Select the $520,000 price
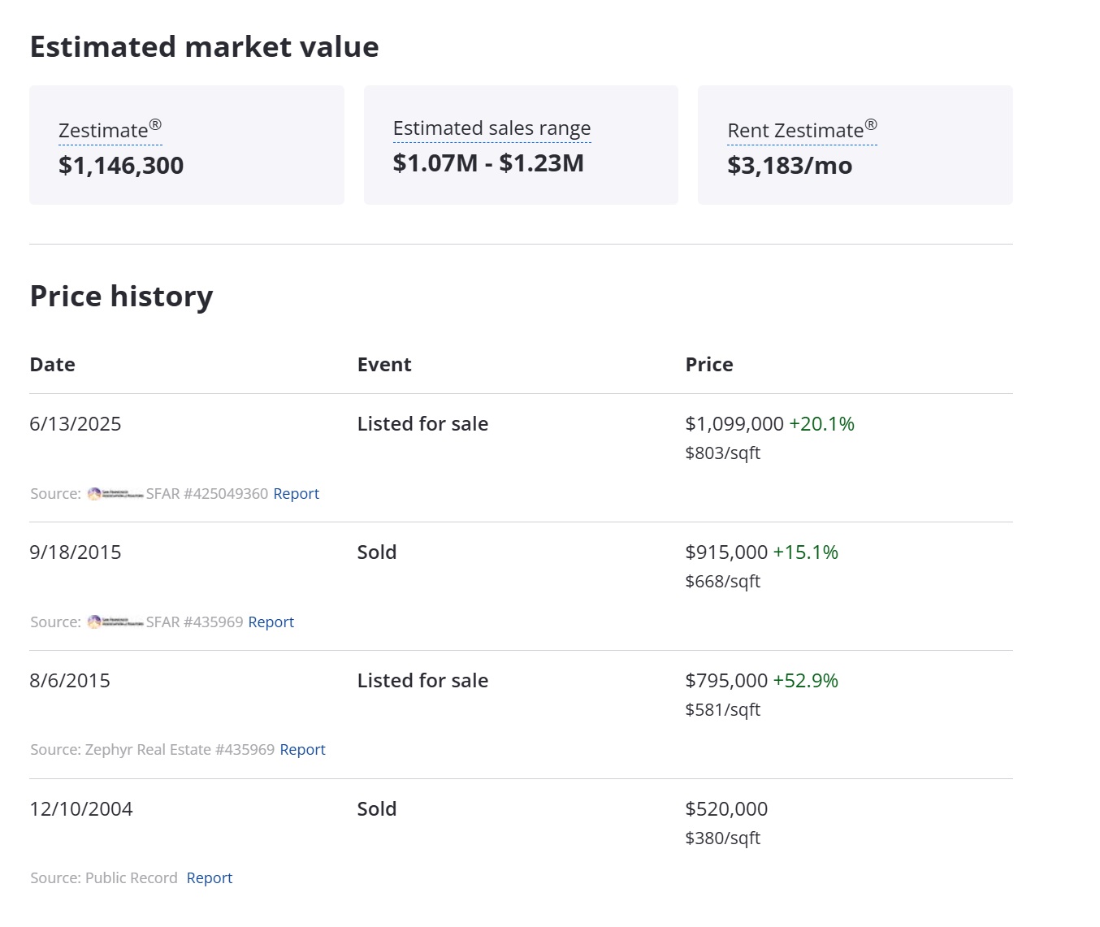The width and height of the screenshot is (1100, 927). (x=726, y=809)
